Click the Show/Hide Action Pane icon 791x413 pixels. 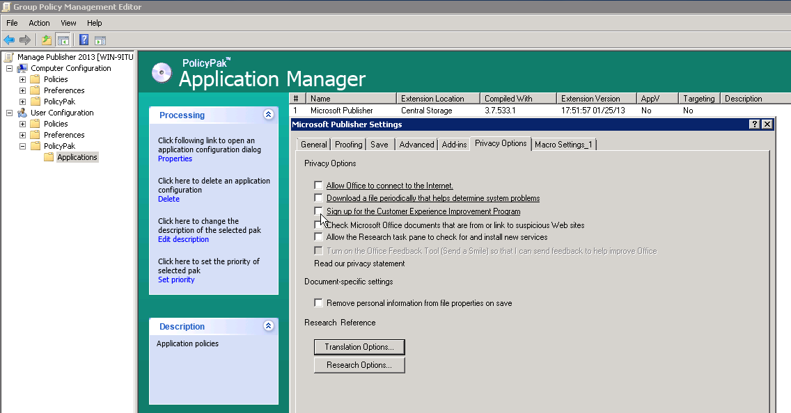tap(100, 40)
